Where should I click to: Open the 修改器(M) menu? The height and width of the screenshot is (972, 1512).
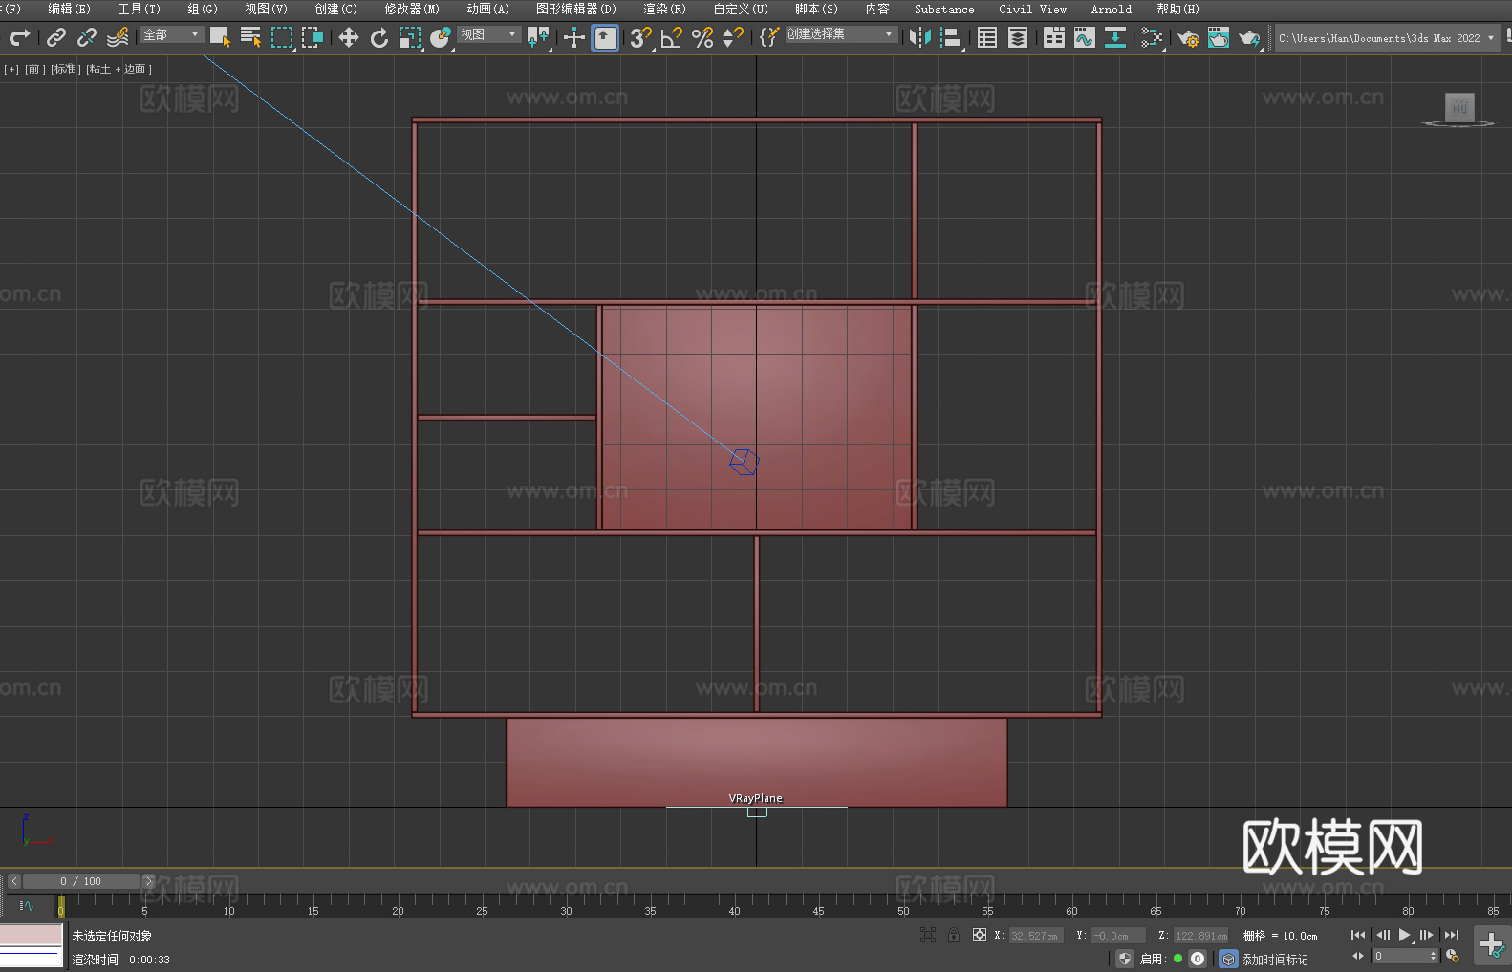tap(412, 9)
